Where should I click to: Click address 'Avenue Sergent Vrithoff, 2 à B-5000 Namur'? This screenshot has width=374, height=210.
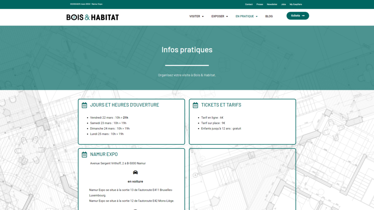[118, 163]
